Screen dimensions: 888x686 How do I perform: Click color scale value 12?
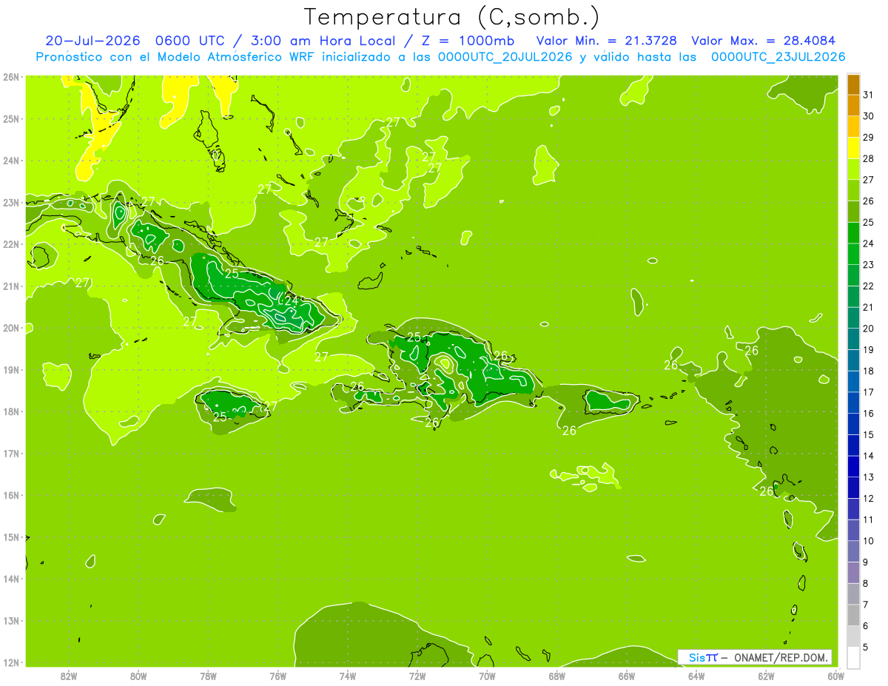point(868,498)
